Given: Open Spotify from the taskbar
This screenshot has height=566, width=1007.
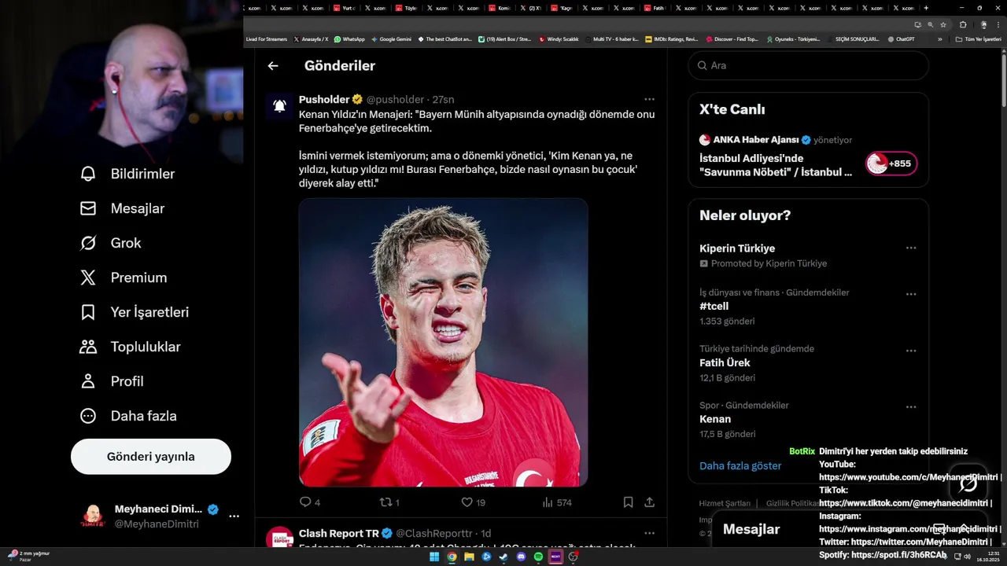Looking at the screenshot, I should (x=538, y=557).
